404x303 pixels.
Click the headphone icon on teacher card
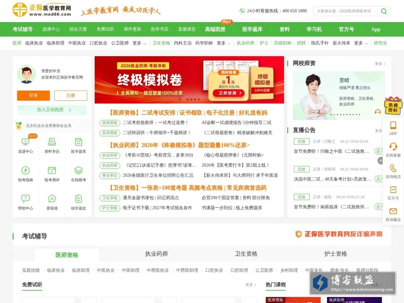[378, 111]
